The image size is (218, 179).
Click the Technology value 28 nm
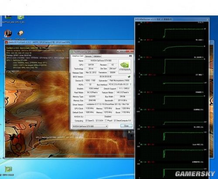click(91, 69)
